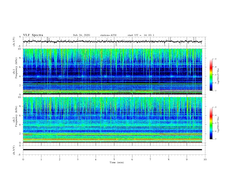This screenshot has height=179, width=231.
Task: Click inside the ch.1 spectrogram panel
Action: (x=112, y=71)
